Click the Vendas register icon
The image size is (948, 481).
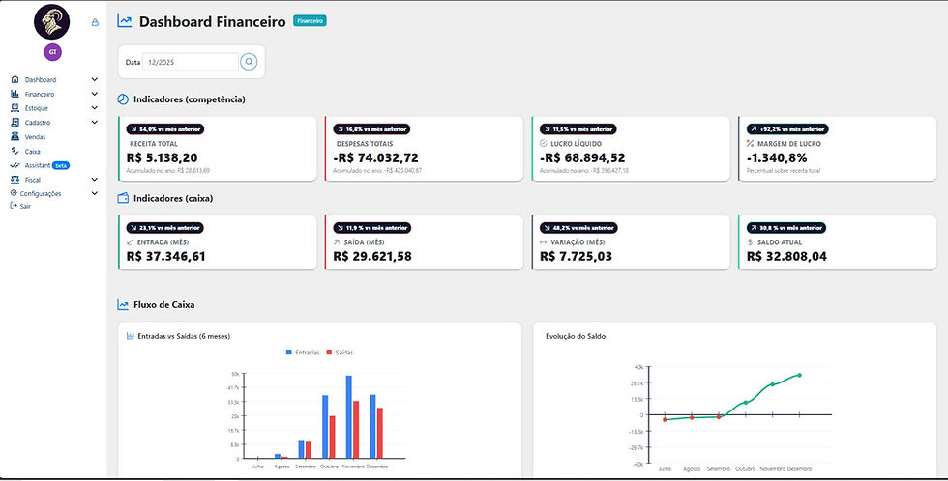(15, 137)
